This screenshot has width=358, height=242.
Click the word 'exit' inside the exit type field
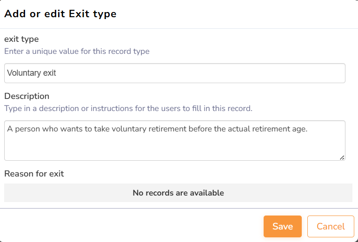tap(49, 73)
